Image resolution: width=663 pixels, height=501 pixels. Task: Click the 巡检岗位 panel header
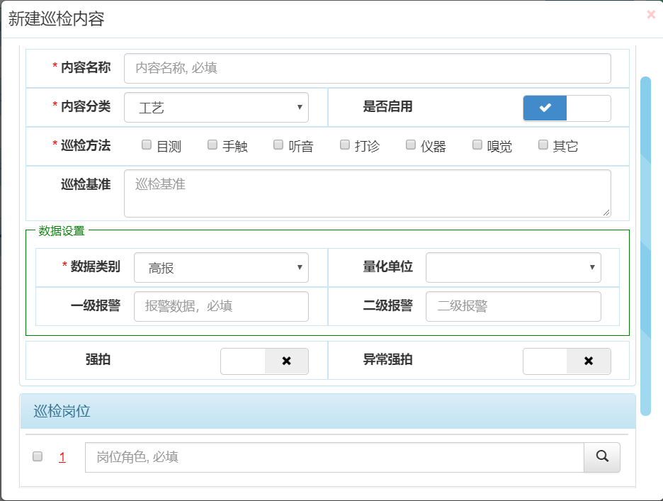click(x=328, y=411)
